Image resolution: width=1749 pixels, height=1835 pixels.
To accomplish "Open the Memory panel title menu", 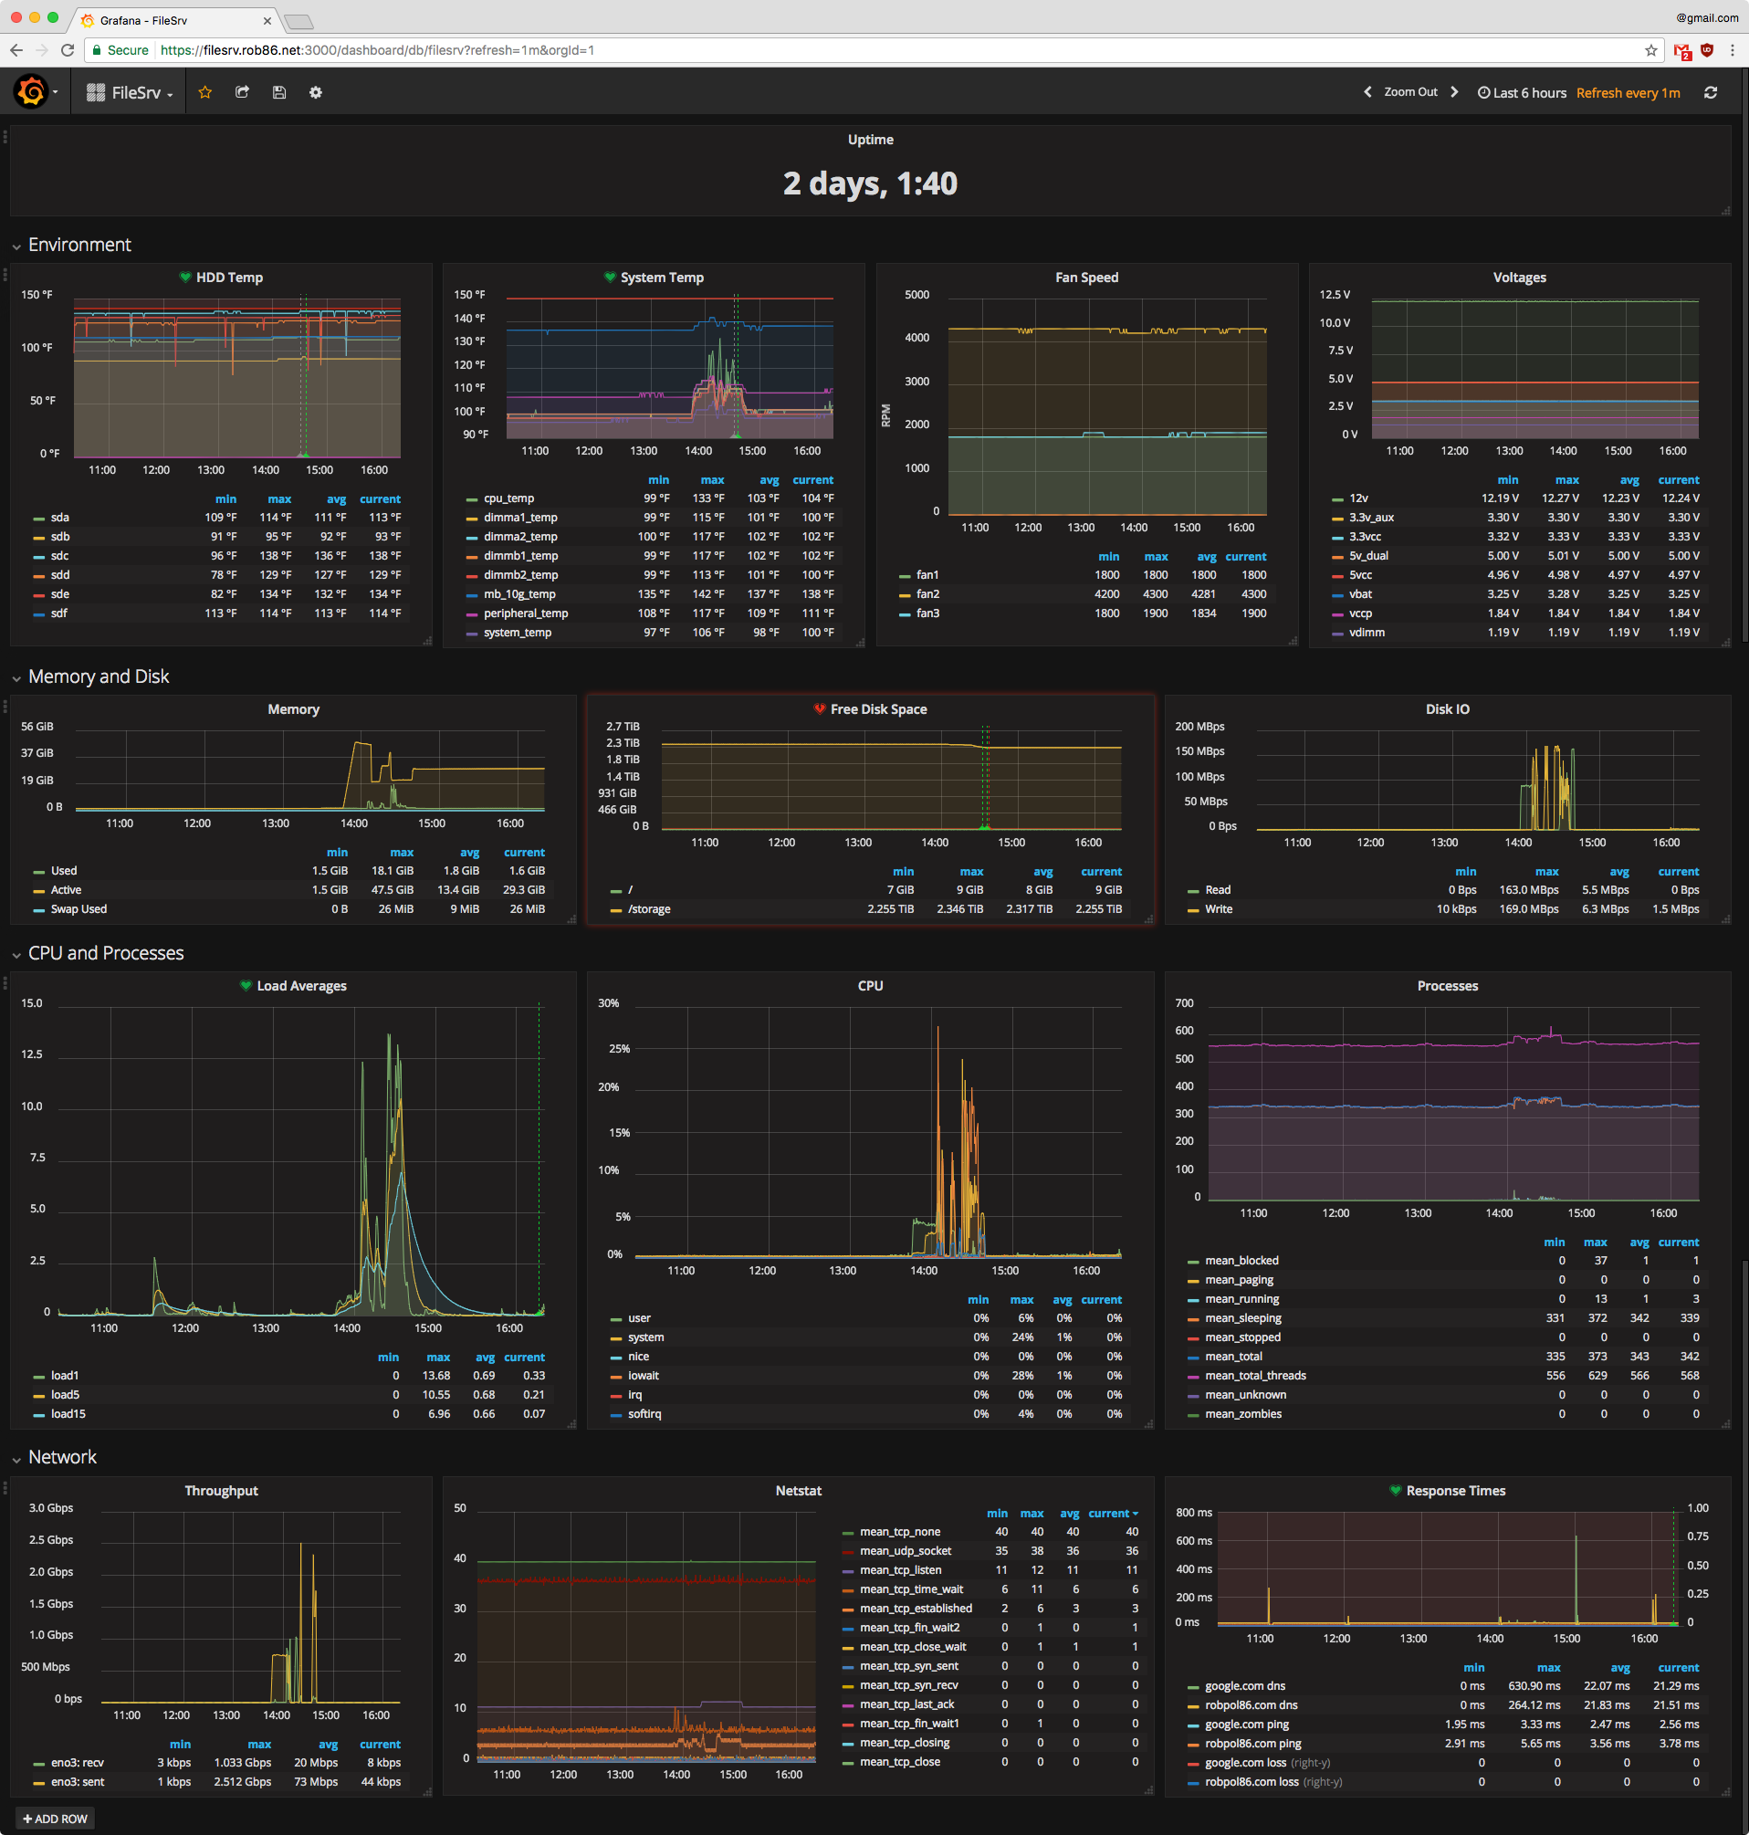I will tap(294, 709).
